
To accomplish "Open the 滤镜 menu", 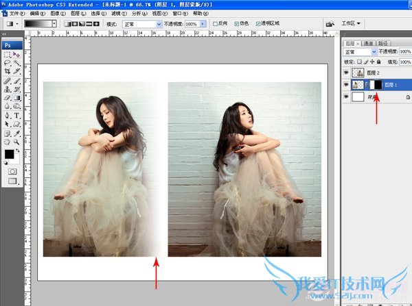I will point(118,13).
